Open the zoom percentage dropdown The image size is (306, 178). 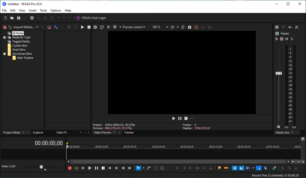click(167, 27)
